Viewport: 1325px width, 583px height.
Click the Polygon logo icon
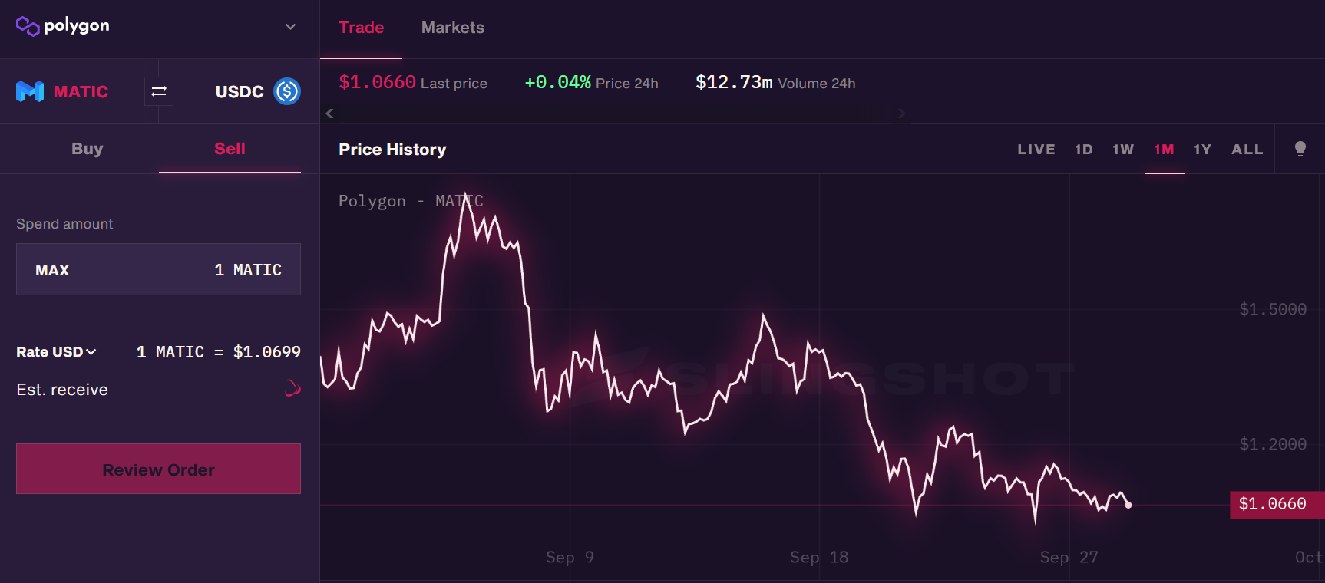pos(28,26)
